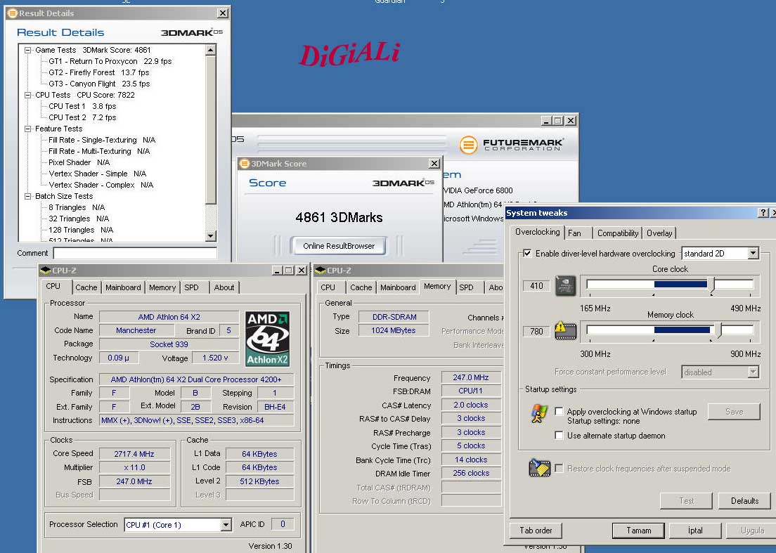Click the memory clock warning chip icon
The height and width of the screenshot is (553, 776).
(565, 331)
